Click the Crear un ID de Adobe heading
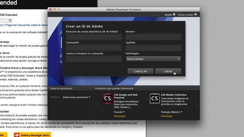This screenshot has width=244, height=137. click(84, 26)
